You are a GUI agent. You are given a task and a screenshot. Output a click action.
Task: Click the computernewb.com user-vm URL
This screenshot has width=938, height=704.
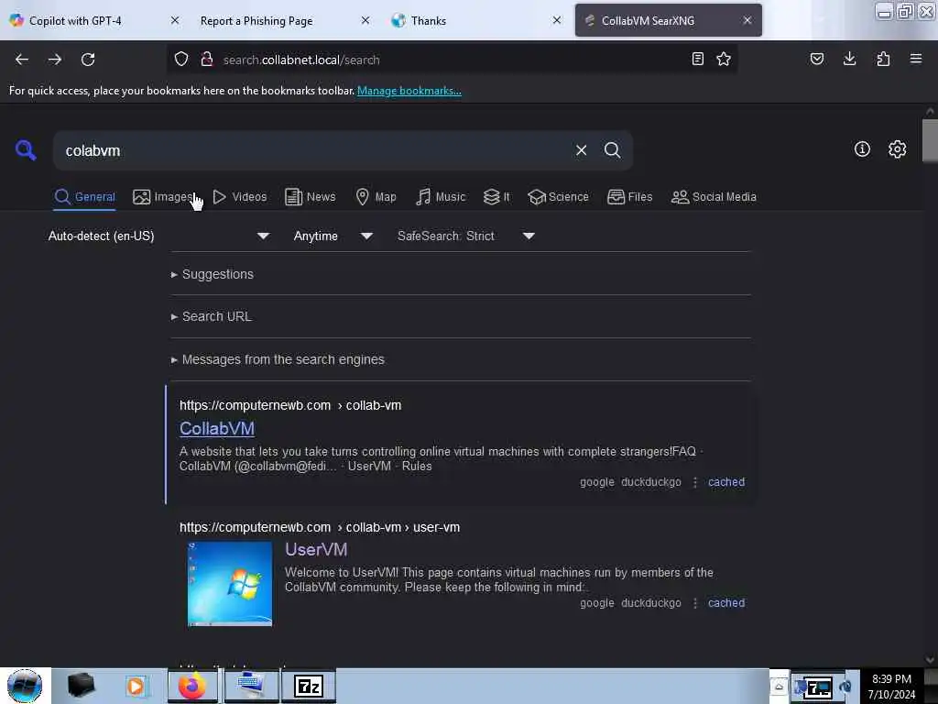(320, 527)
